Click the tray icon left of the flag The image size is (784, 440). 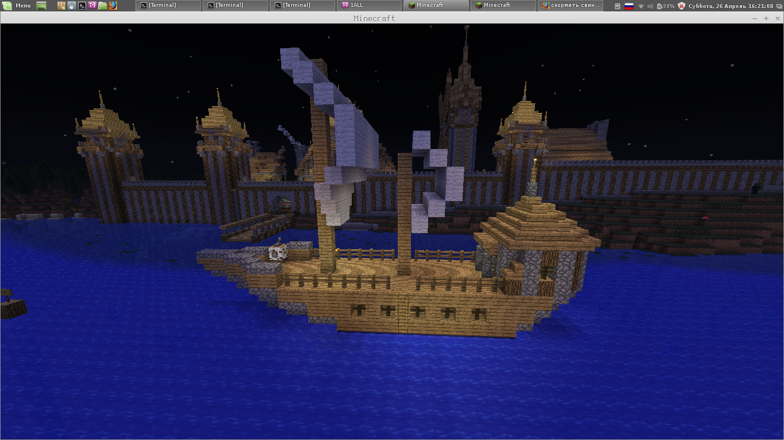pos(617,6)
